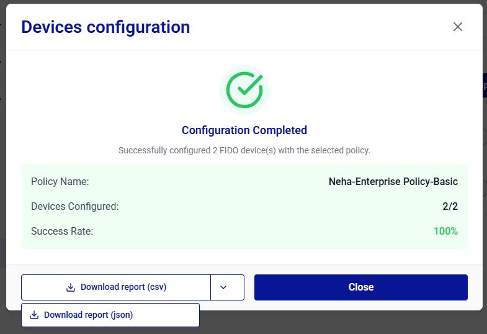Click the Policy Name label
This screenshot has height=334, width=487.
60,181
